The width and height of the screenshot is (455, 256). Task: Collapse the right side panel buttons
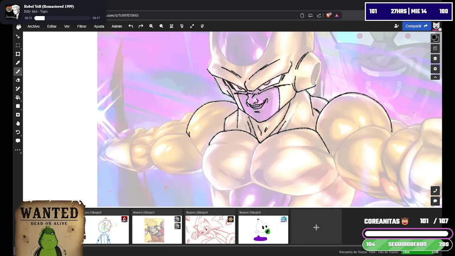pyautogui.click(x=435, y=77)
